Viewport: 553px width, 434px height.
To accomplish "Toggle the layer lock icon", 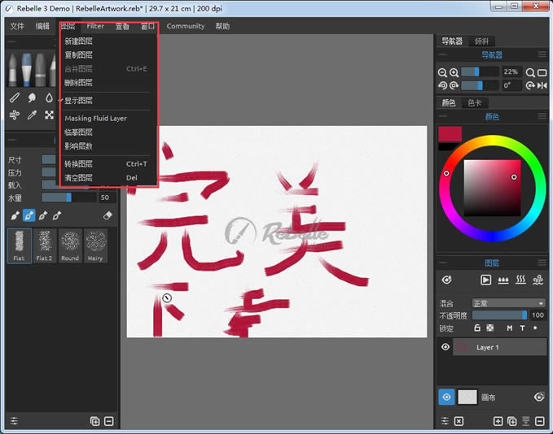I will (x=477, y=328).
